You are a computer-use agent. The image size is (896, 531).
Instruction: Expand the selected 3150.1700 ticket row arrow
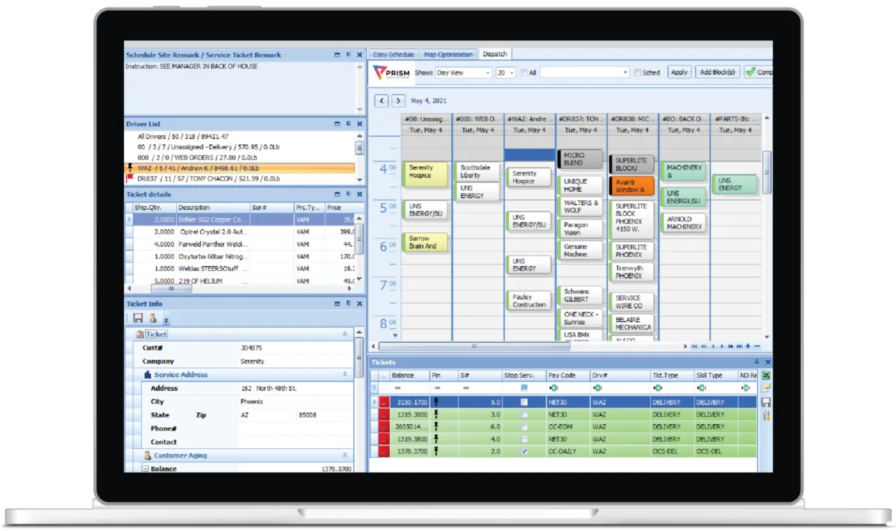pyautogui.click(x=375, y=402)
